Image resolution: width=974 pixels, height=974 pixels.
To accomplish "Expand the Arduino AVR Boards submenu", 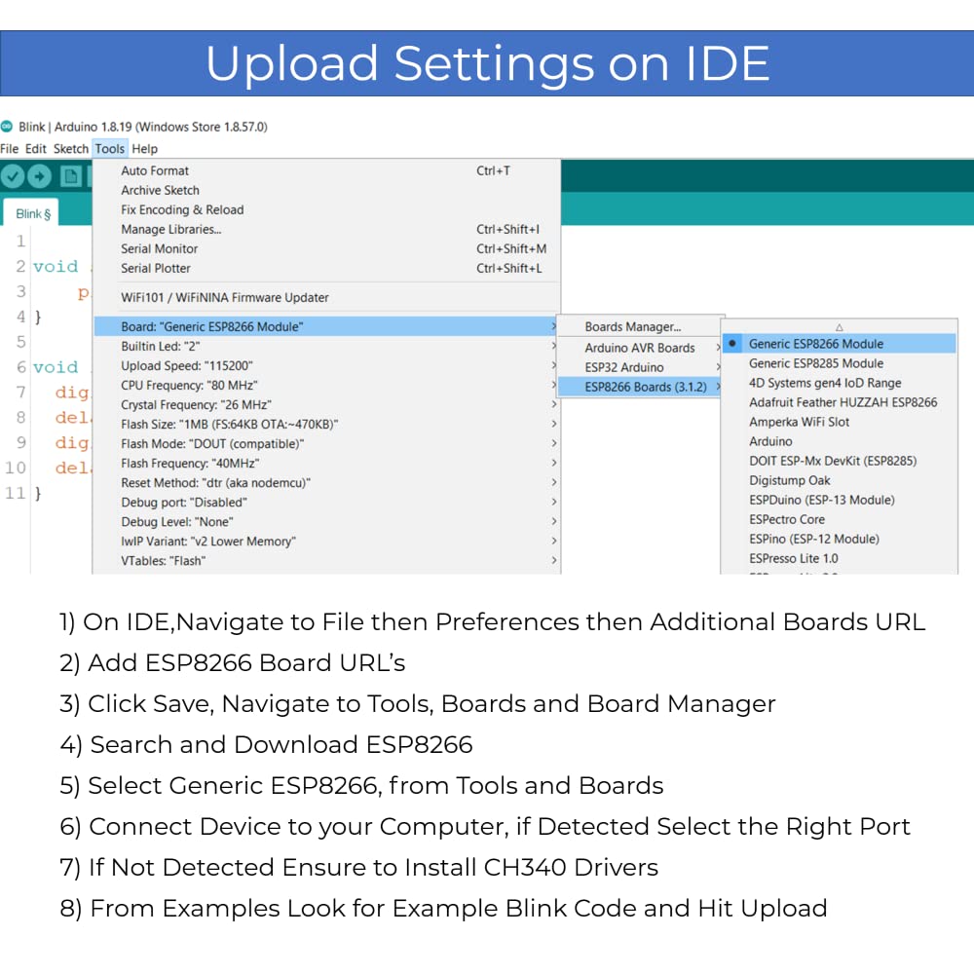I will click(x=639, y=348).
